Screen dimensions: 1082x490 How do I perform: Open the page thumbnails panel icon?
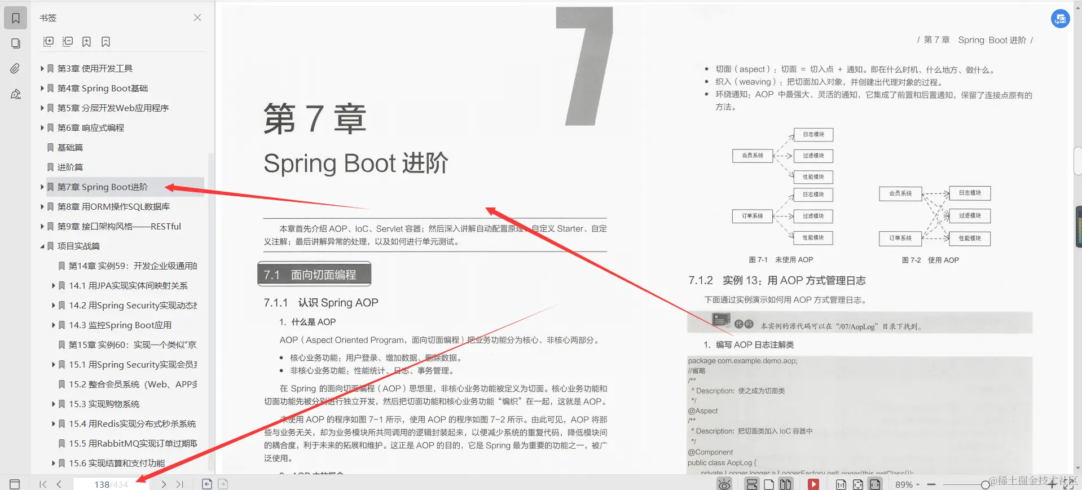(x=16, y=43)
